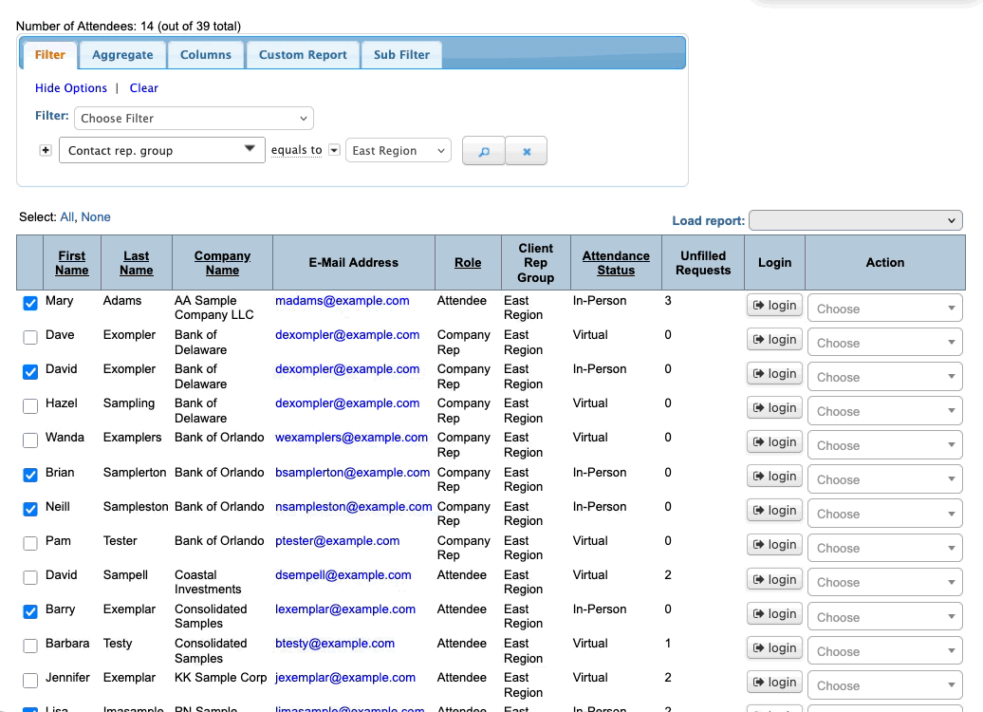Open the Choose Filter dropdown

pos(194,119)
